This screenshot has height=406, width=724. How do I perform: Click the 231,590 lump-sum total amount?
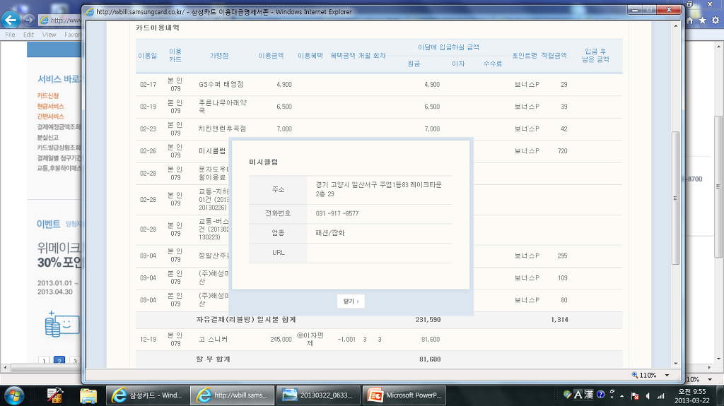pos(428,319)
